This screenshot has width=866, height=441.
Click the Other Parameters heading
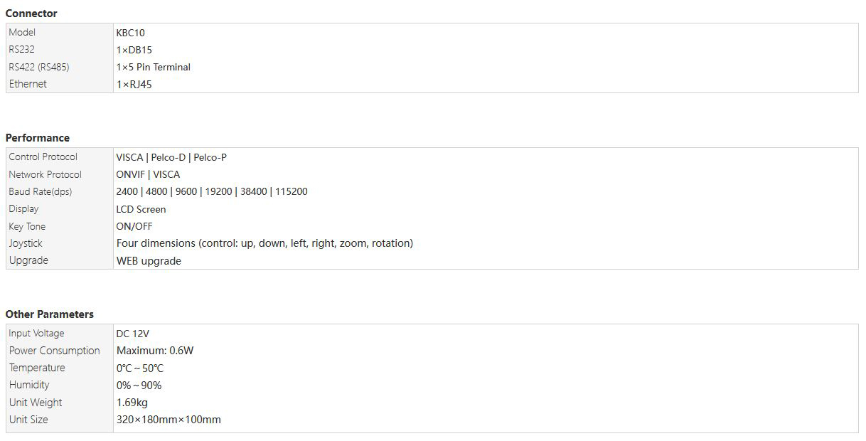50,314
